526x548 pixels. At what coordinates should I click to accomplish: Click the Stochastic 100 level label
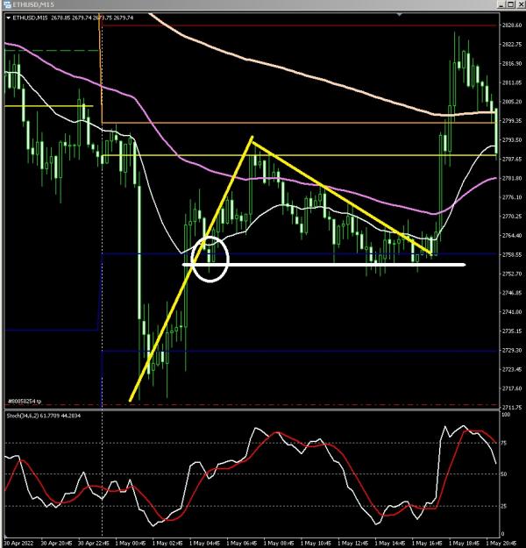tap(506, 415)
